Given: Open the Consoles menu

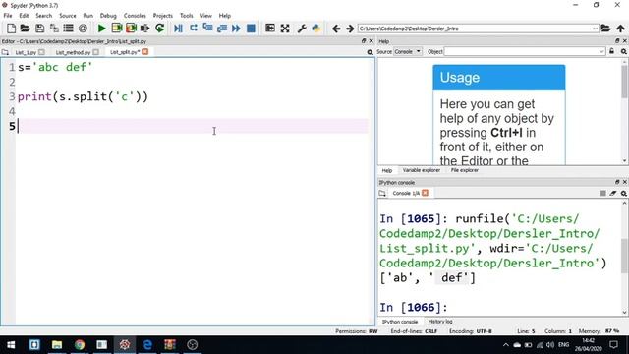Looking at the screenshot, I should pyautogui.click(x=135, y=16).
